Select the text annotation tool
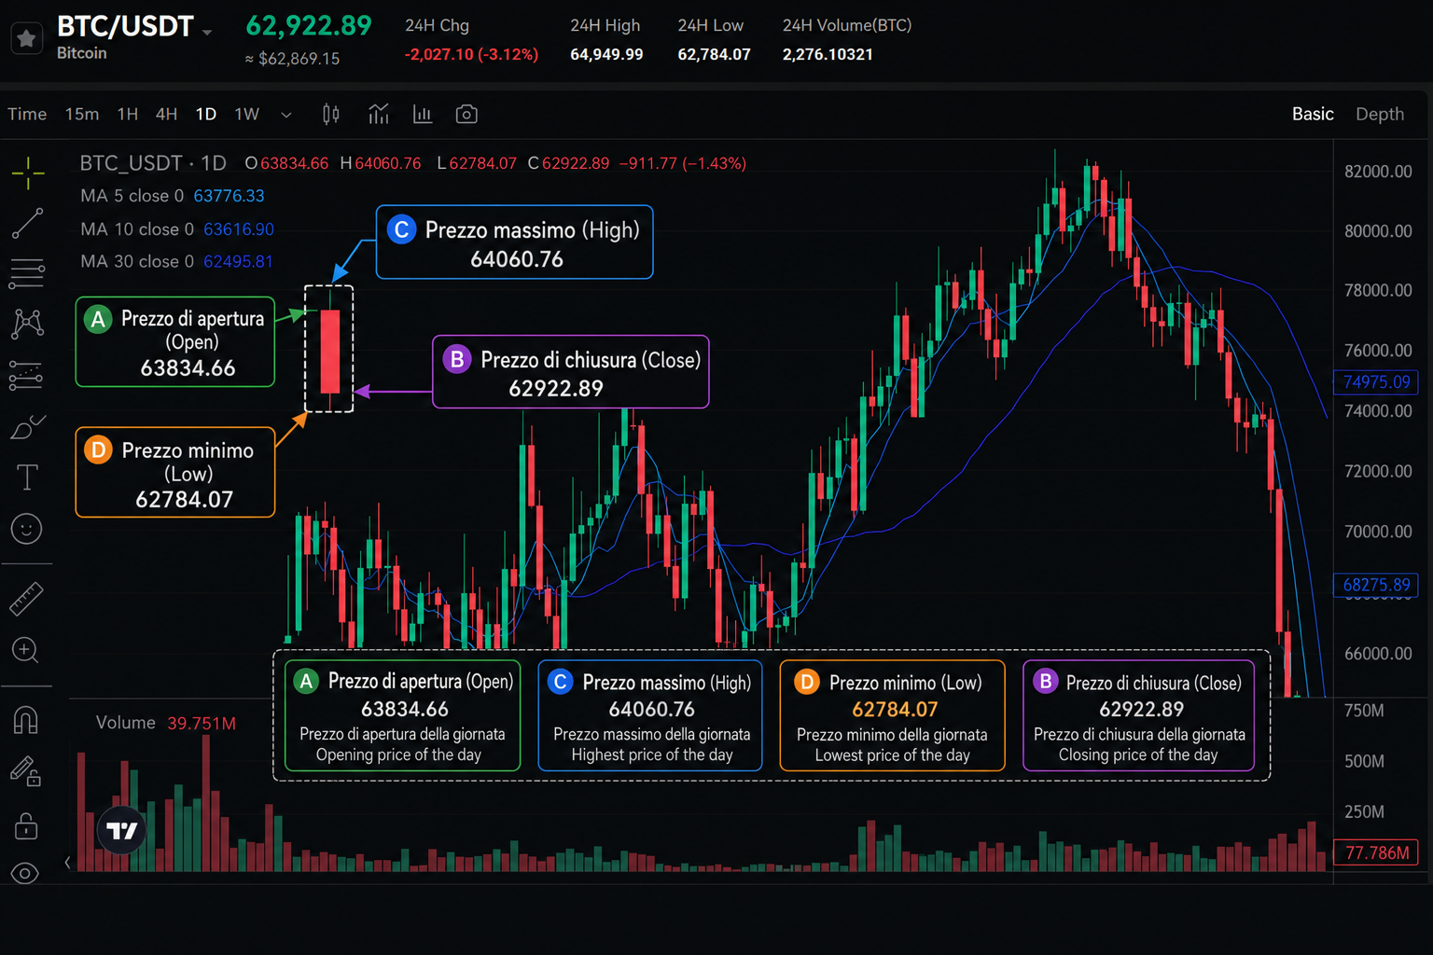The width and height of the screenshot is (1433, 955). pyautogui.click(x=27, y=477)
